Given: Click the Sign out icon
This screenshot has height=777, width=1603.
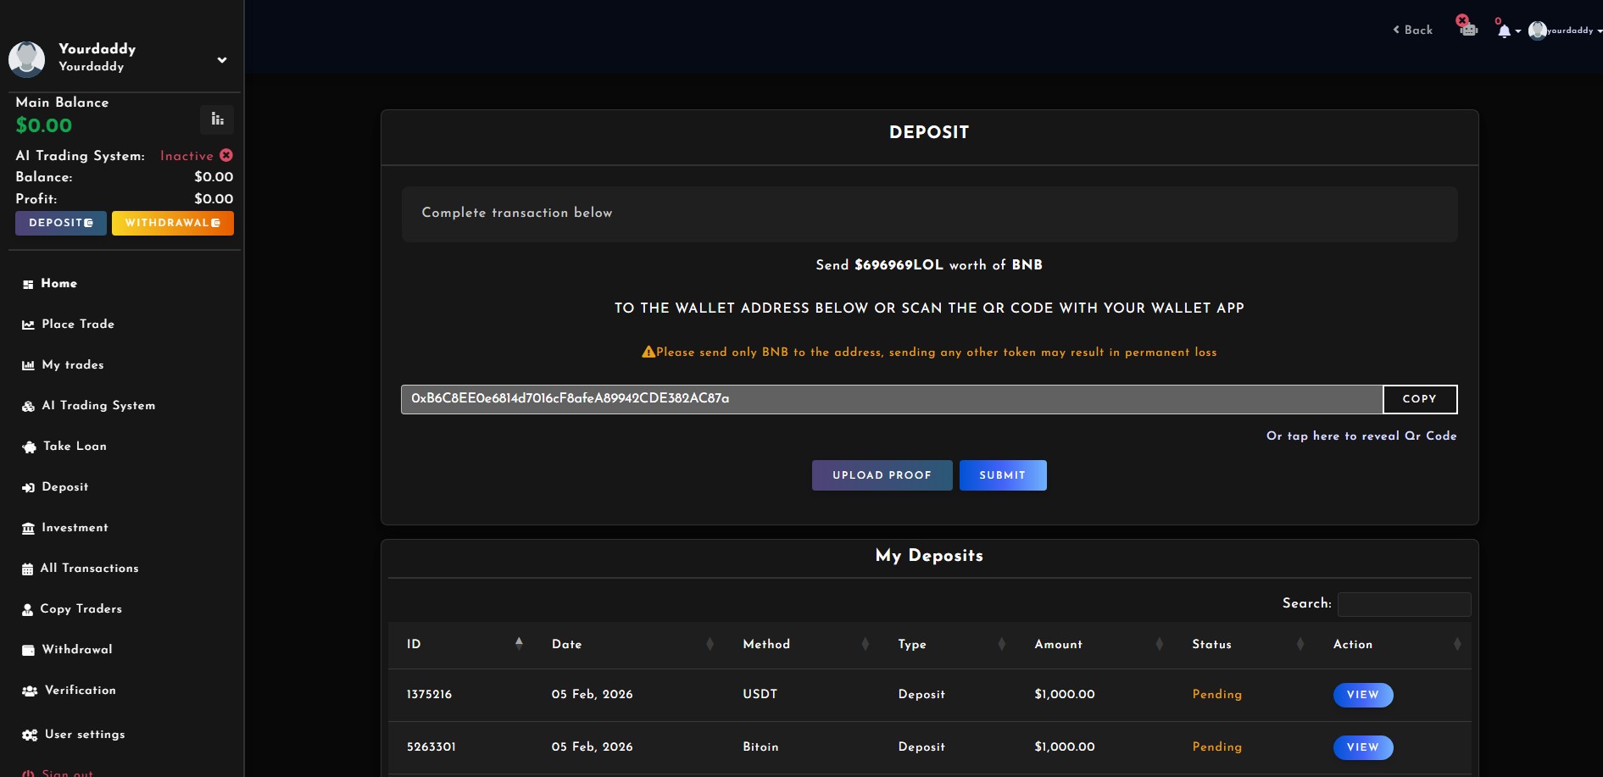Looking at the screenshot, I should tap(27, 772).
